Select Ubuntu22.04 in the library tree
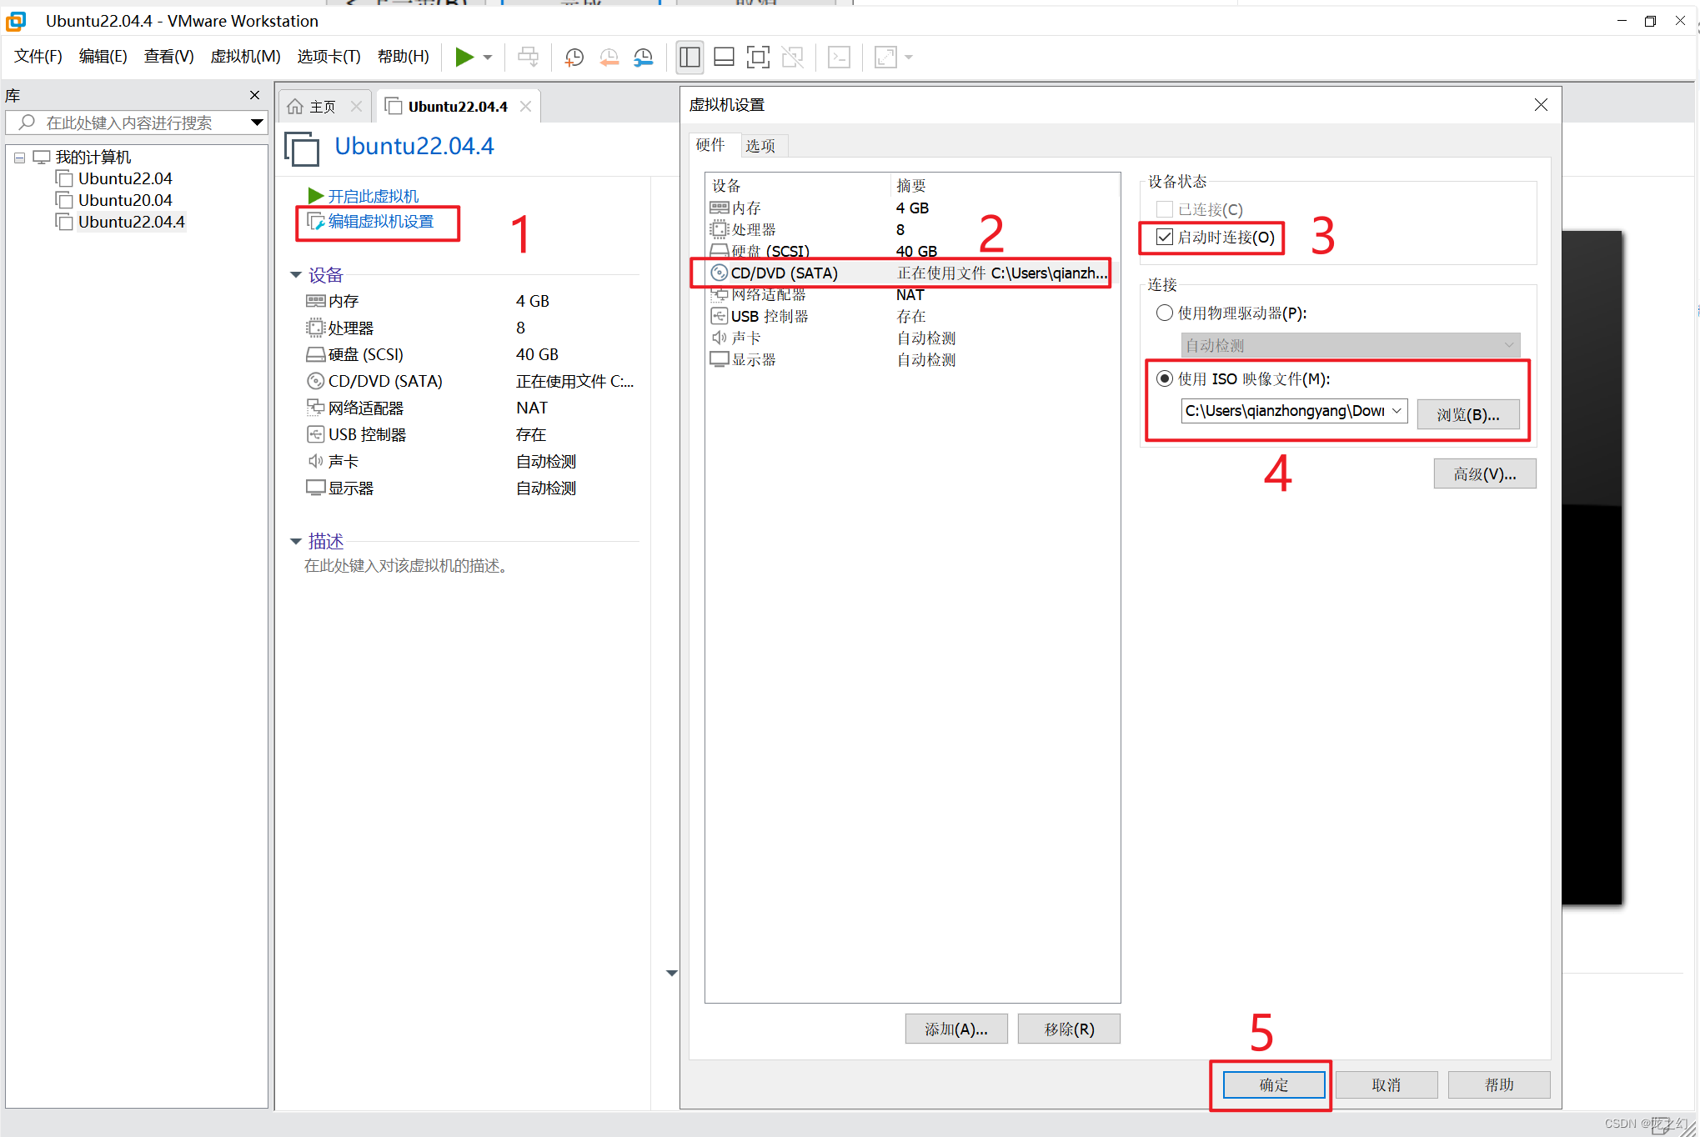The width and height of the screenshot is (1700, 1137). 125,178
